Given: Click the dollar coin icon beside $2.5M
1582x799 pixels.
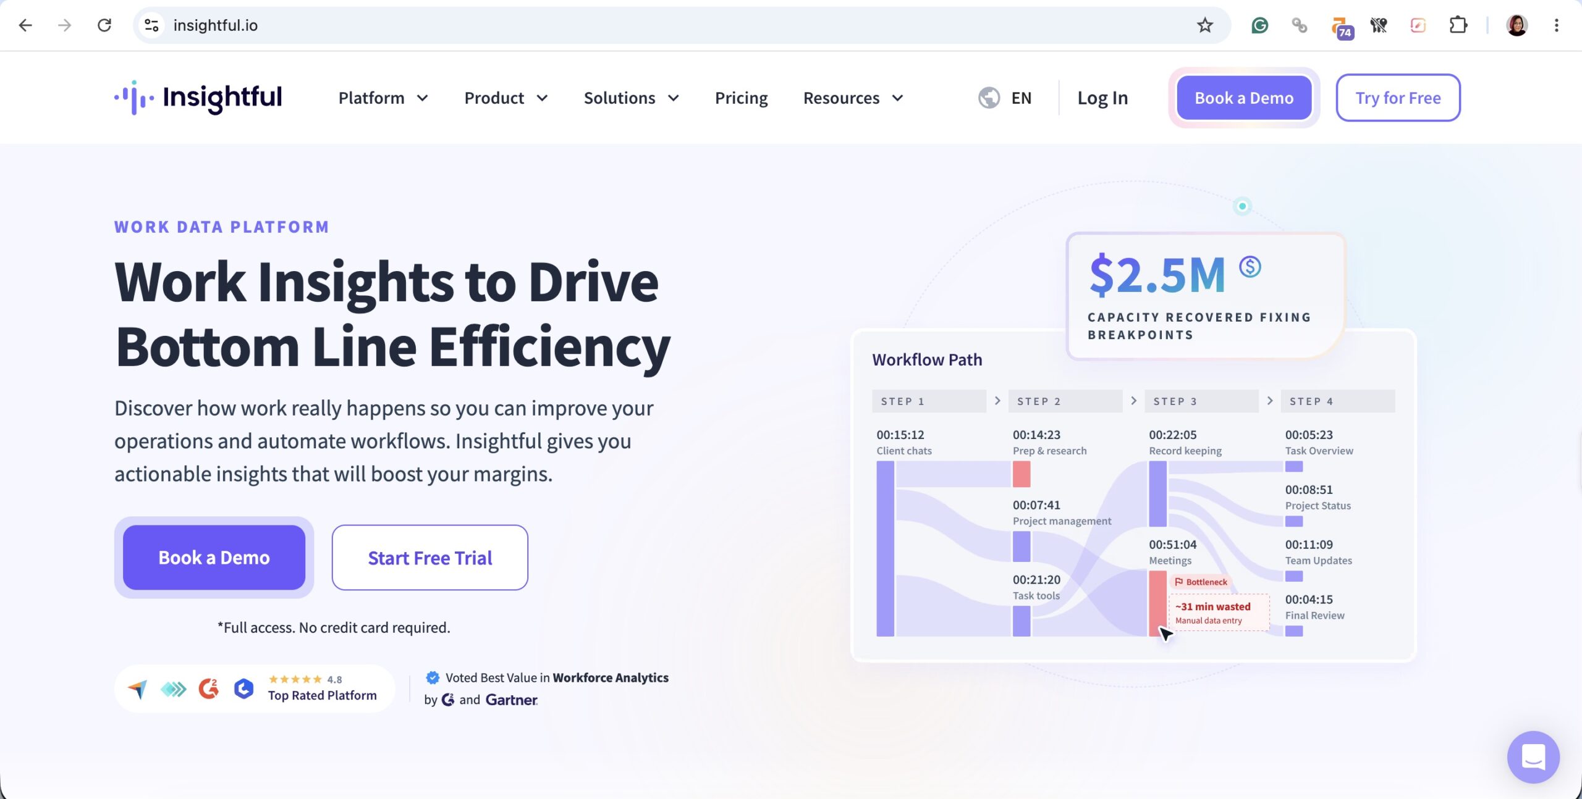Looking at the screenshot, I should (1250, 267).
